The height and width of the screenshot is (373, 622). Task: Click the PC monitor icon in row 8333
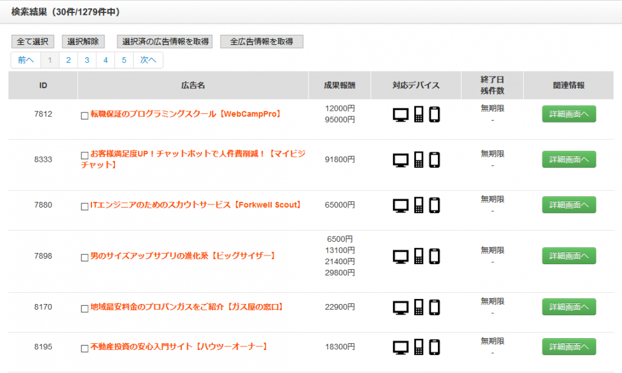click(401, 160)
